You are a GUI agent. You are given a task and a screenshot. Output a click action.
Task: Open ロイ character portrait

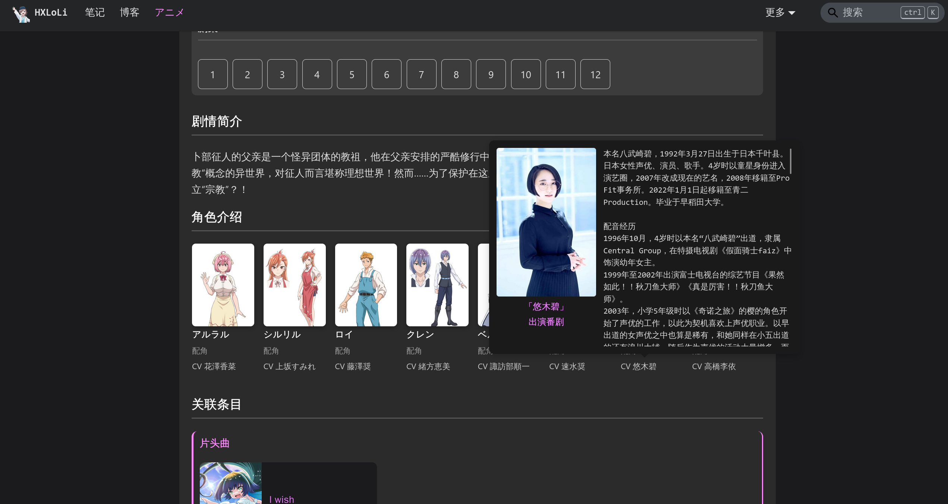[x=366, y=285]
